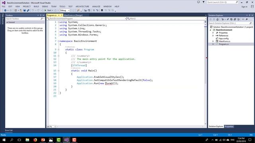Open the BUILD menu
255x143 pixels.
[x=36, y=6]
